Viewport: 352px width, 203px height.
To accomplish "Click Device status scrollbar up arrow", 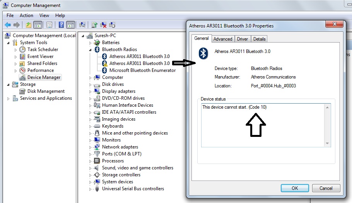I will [327, 107].
